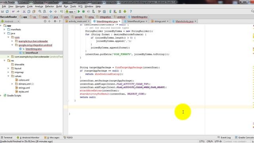Screen dimensions: 254x143
Task: Click line position 177:1 in status bar
Action: coord(202,141)
